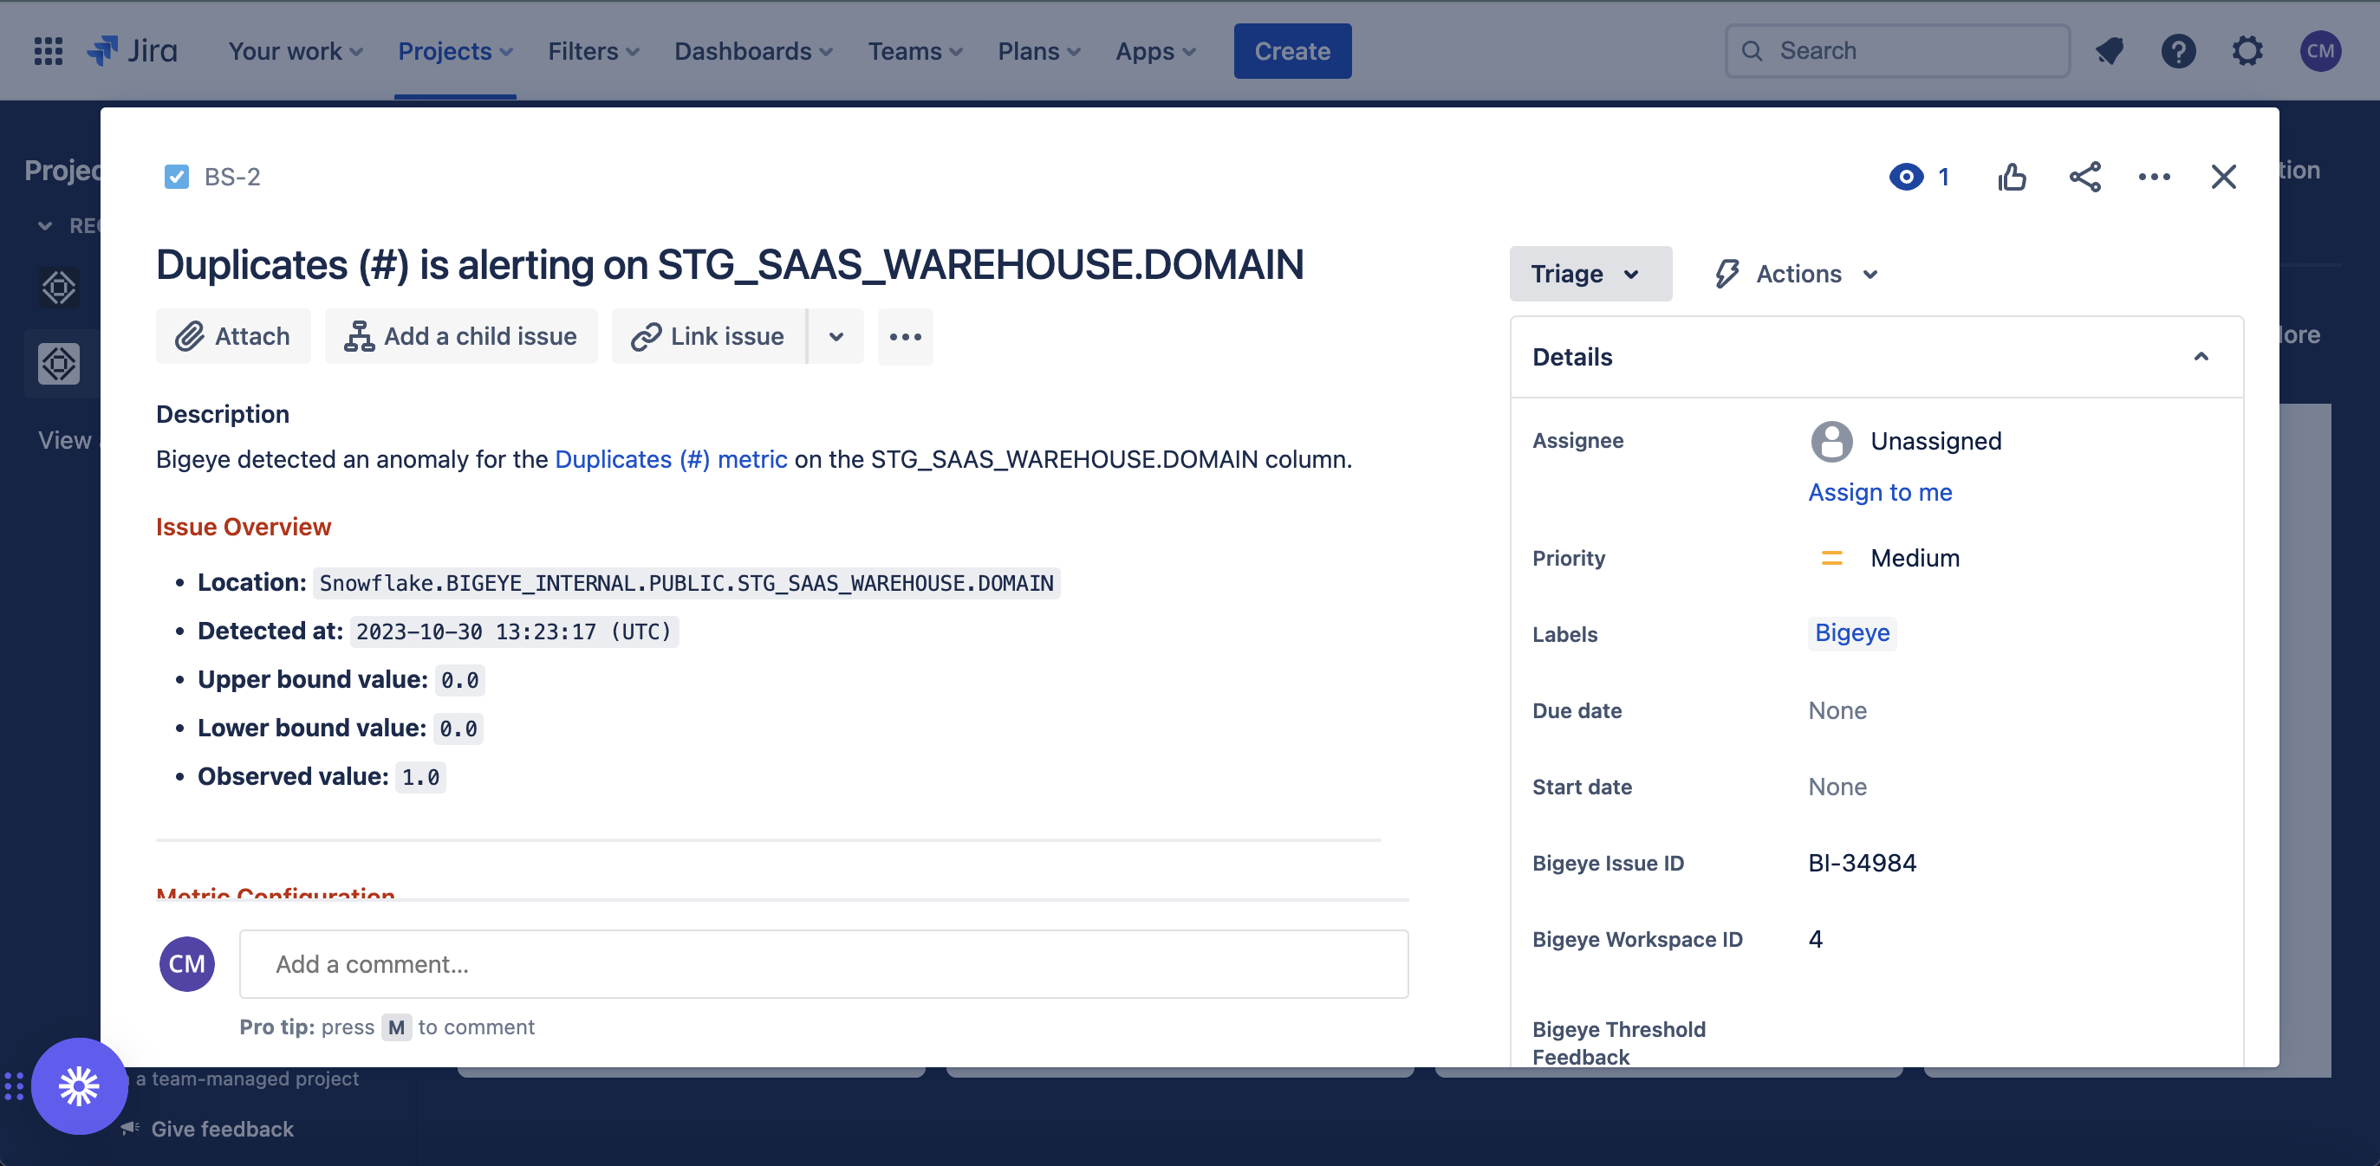Open the Filters menu
The height and width of the screenshot is (1166, 2380).
point(593,51)
